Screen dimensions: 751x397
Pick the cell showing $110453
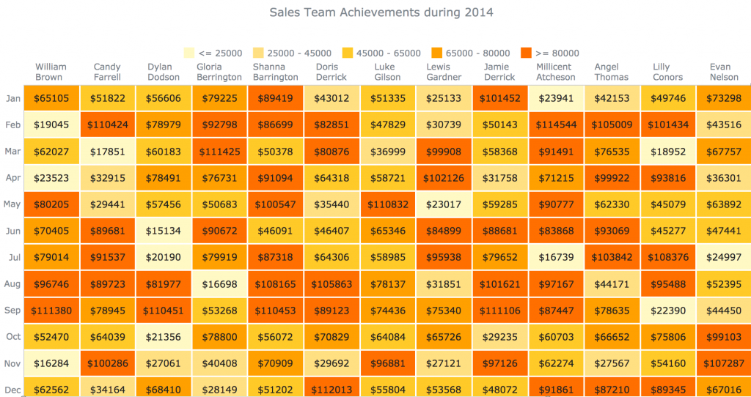(276, 311)
